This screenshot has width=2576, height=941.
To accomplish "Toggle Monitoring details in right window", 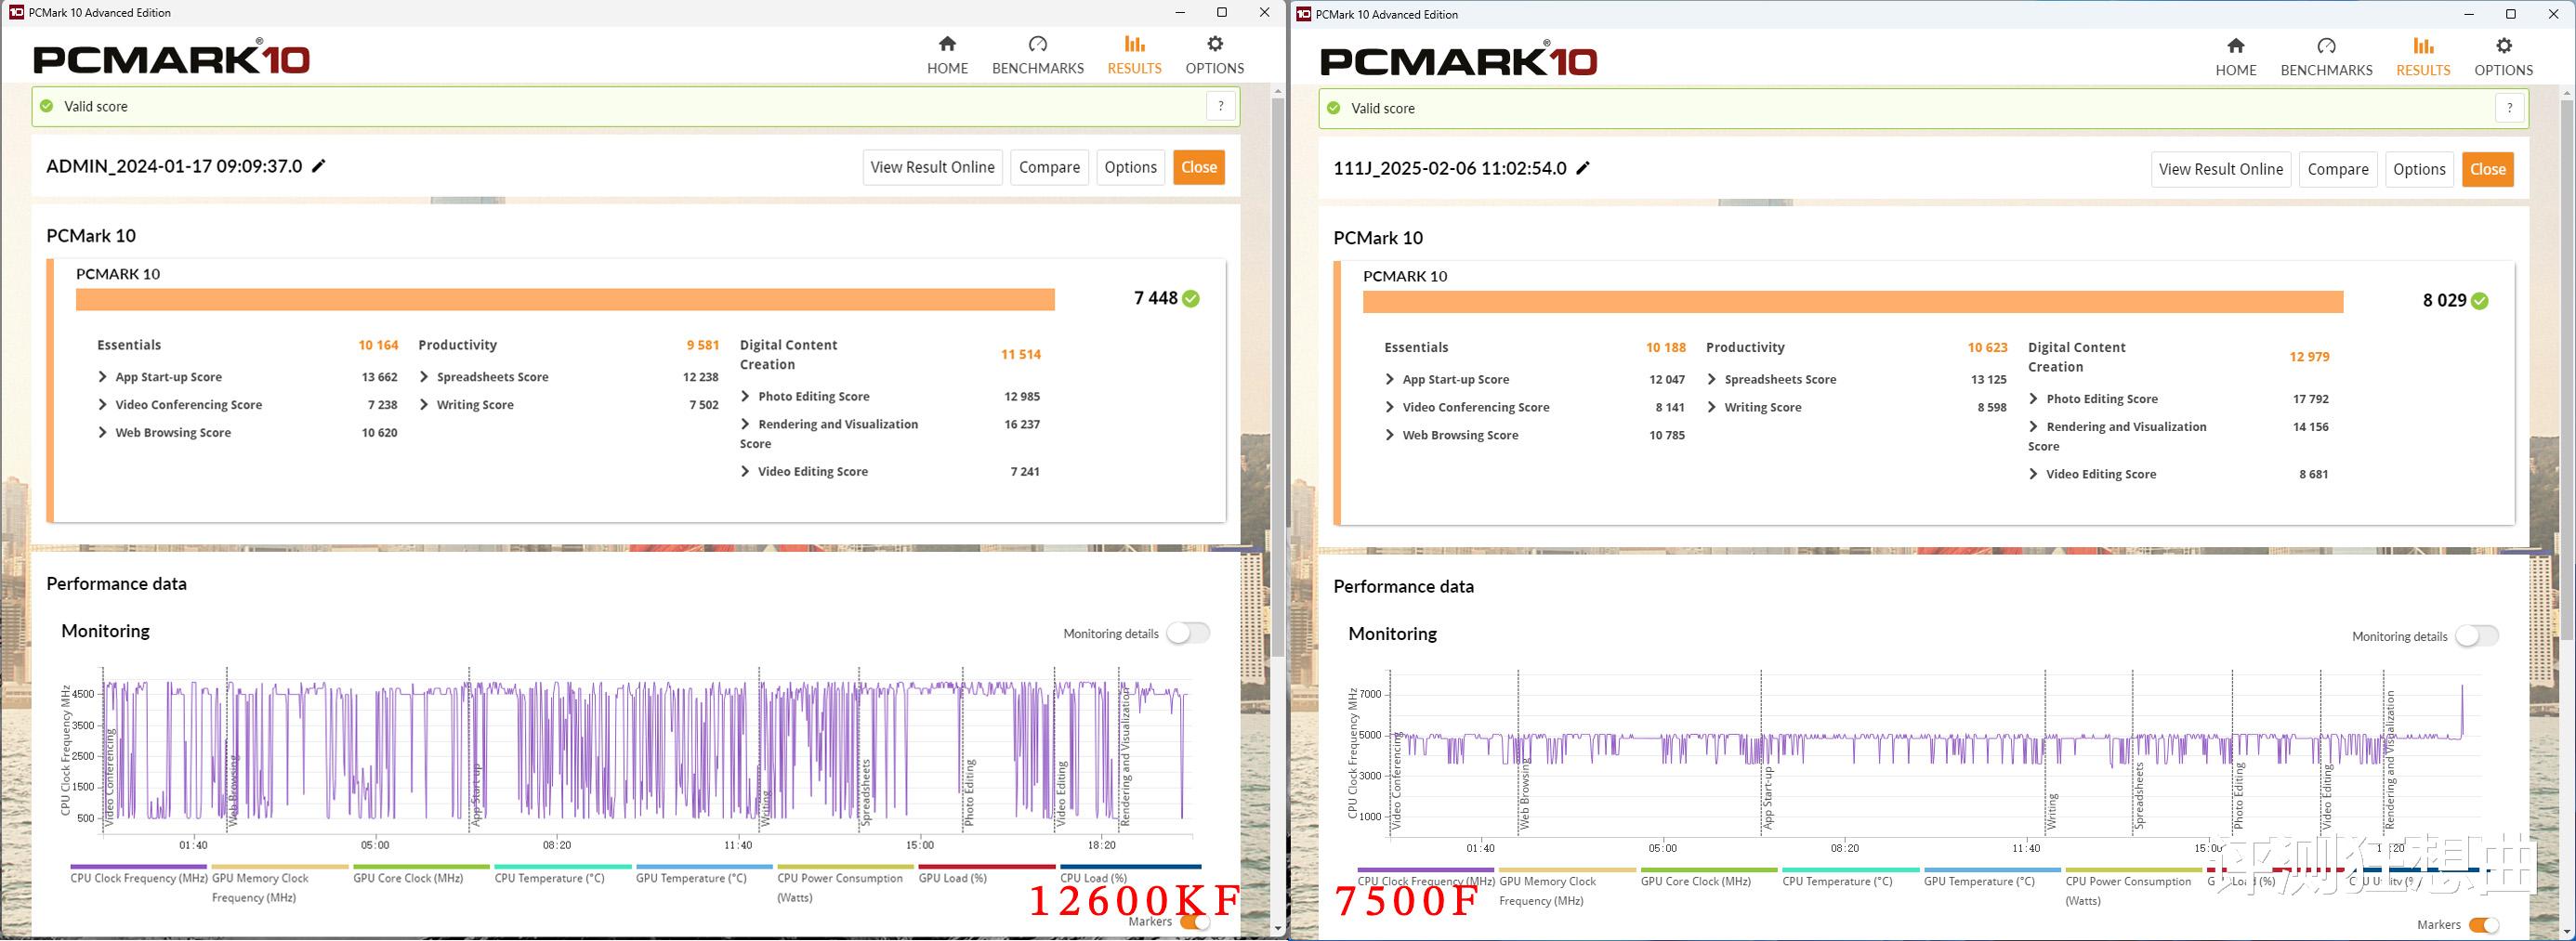I will pos(2477,636).
